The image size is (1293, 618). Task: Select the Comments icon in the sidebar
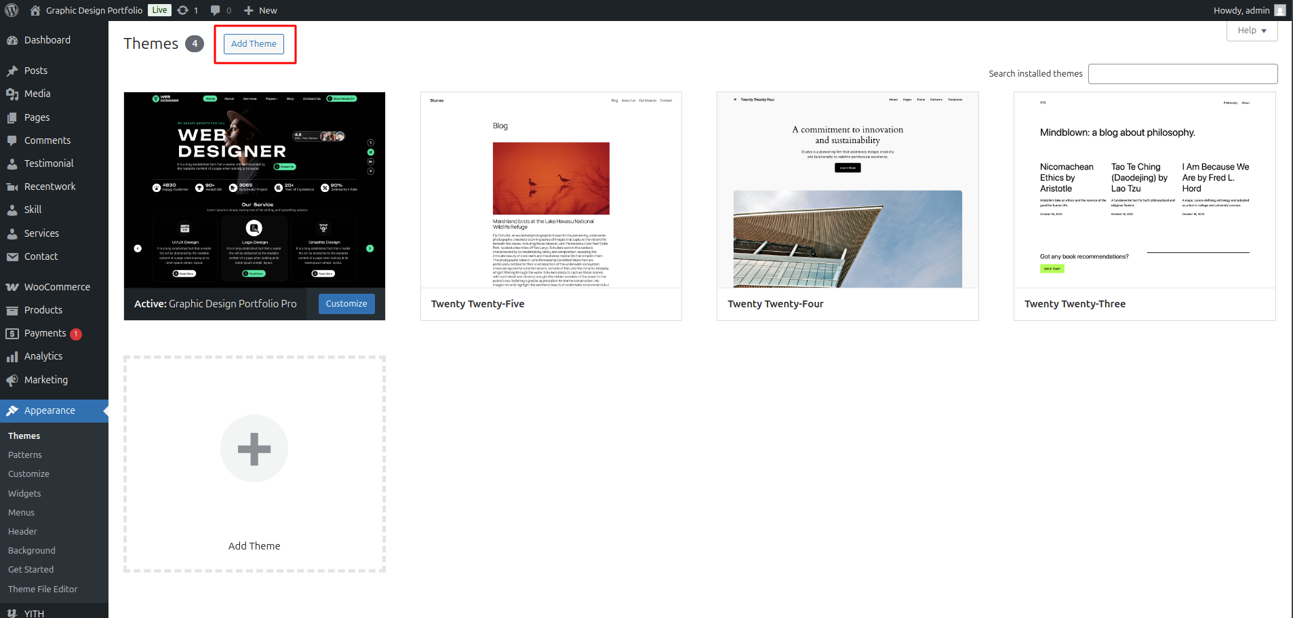pos(14,140)
